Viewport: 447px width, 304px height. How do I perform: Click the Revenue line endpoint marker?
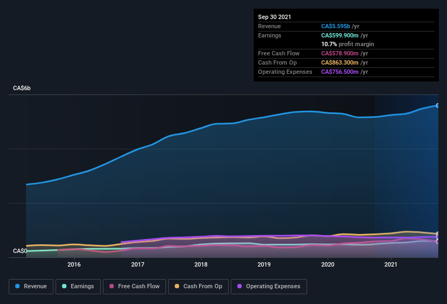click(x=438, y=105)
